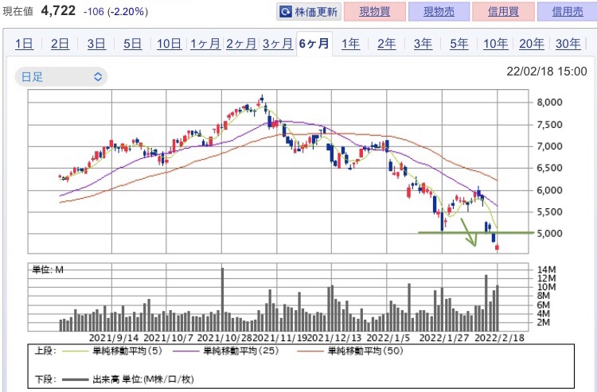Click the 単純移動平均(25) legend entry
Viewport: 597px width, 392px height.
point(226,351)
